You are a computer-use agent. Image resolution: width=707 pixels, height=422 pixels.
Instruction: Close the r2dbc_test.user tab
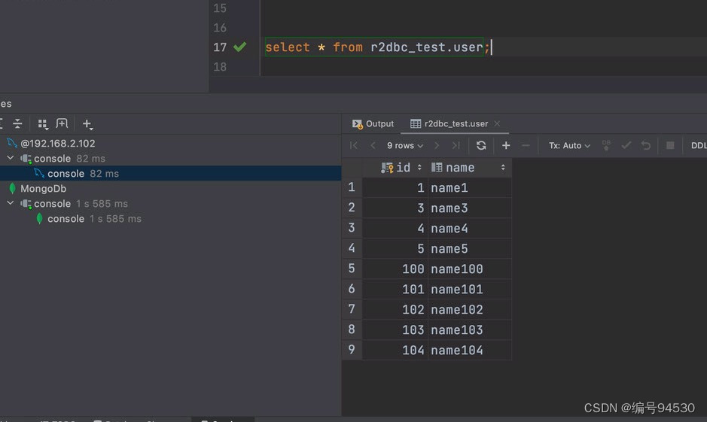tap(497, 123)
